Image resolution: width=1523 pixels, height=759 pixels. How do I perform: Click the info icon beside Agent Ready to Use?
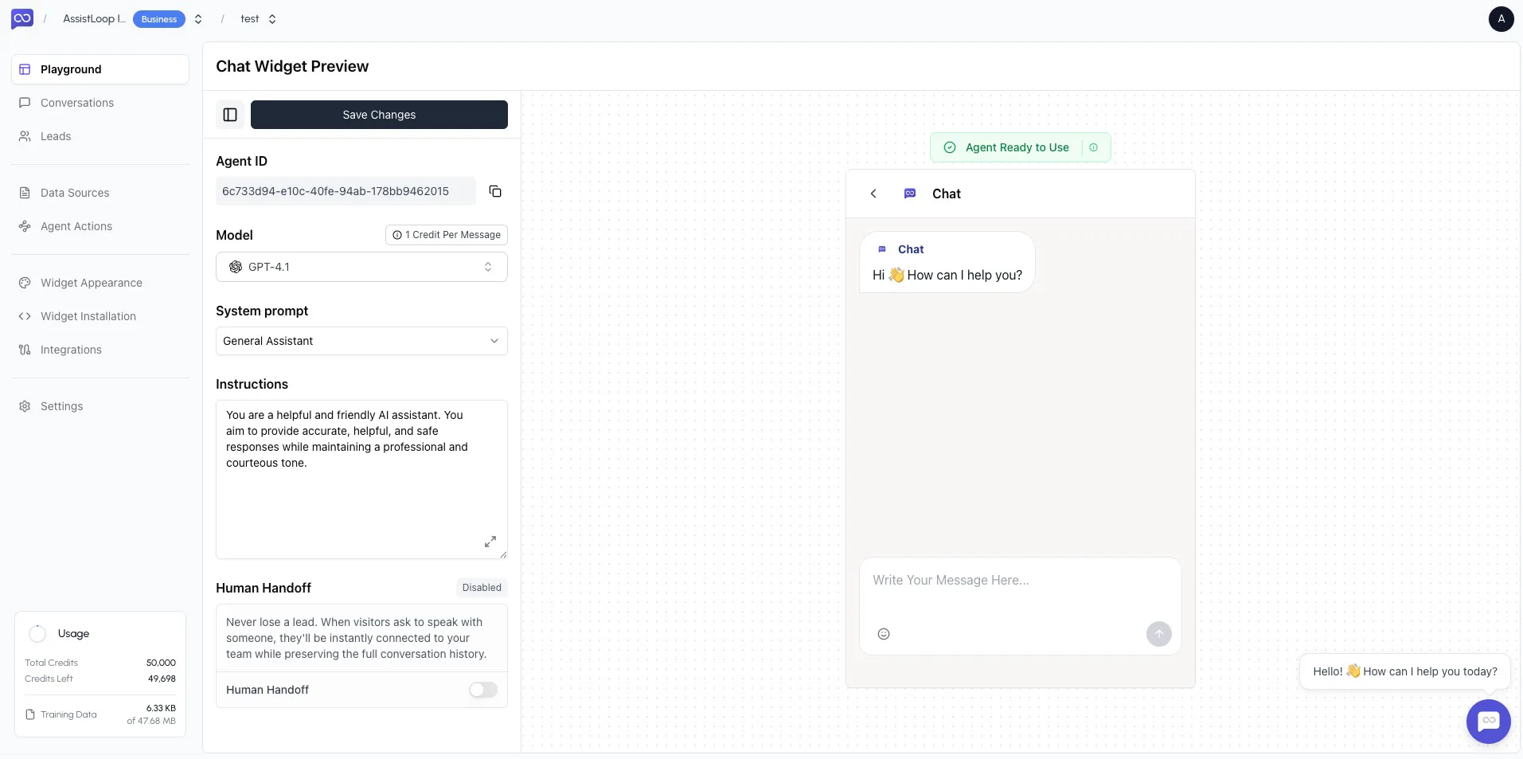[1093, 147]
